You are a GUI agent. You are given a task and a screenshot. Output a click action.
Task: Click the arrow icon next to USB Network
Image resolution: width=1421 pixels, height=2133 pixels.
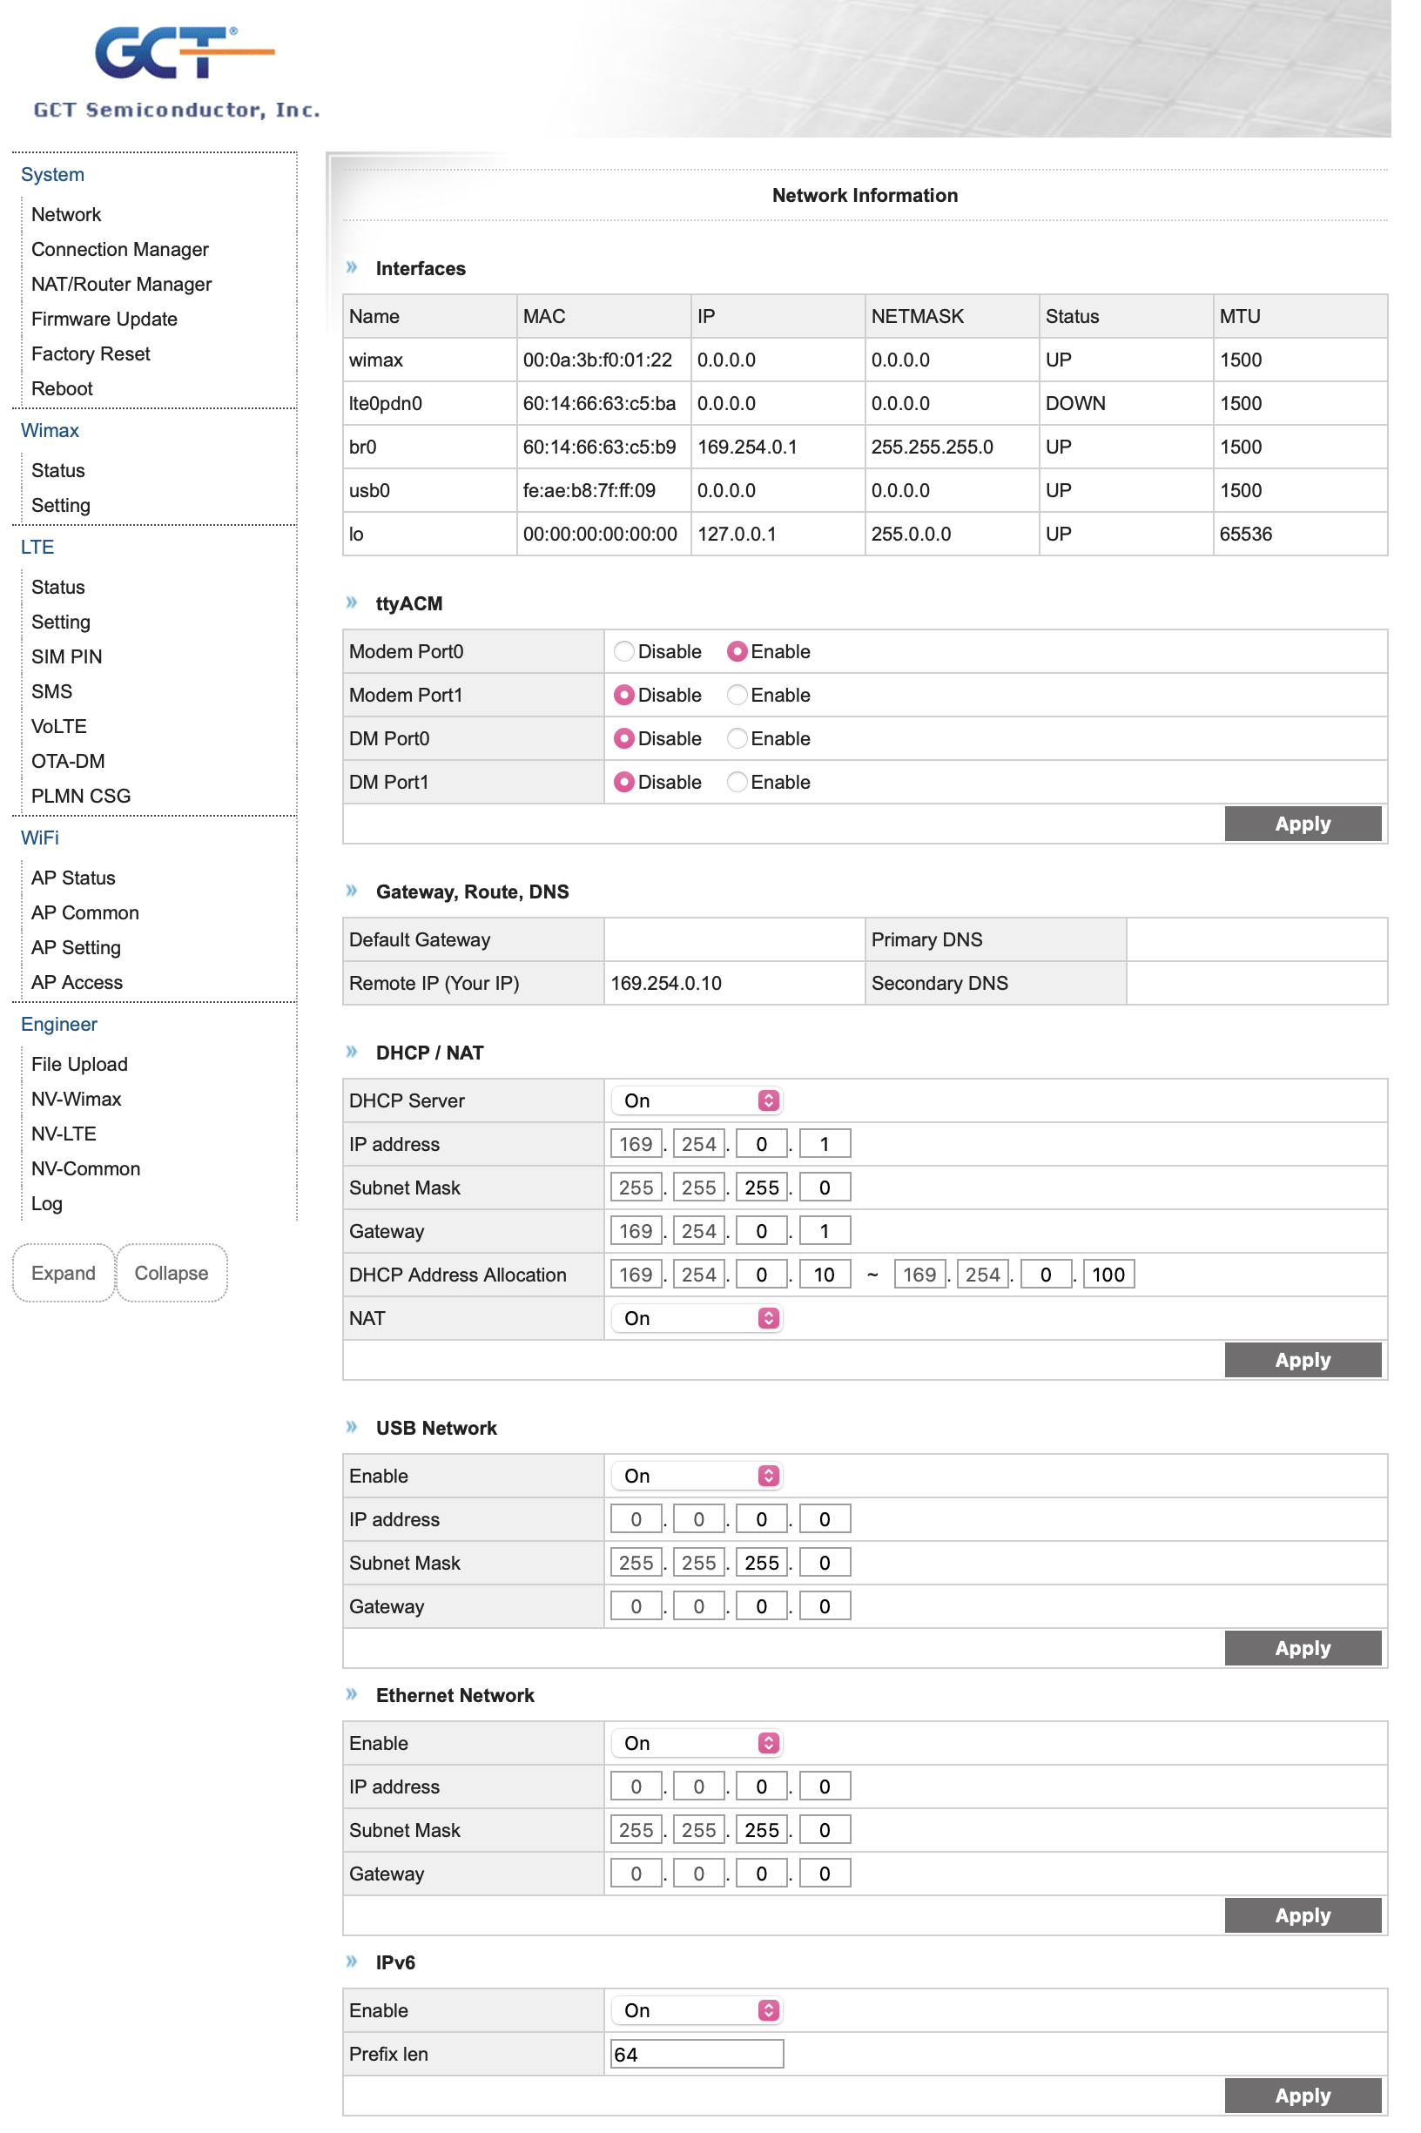(x=352, y=1427)
